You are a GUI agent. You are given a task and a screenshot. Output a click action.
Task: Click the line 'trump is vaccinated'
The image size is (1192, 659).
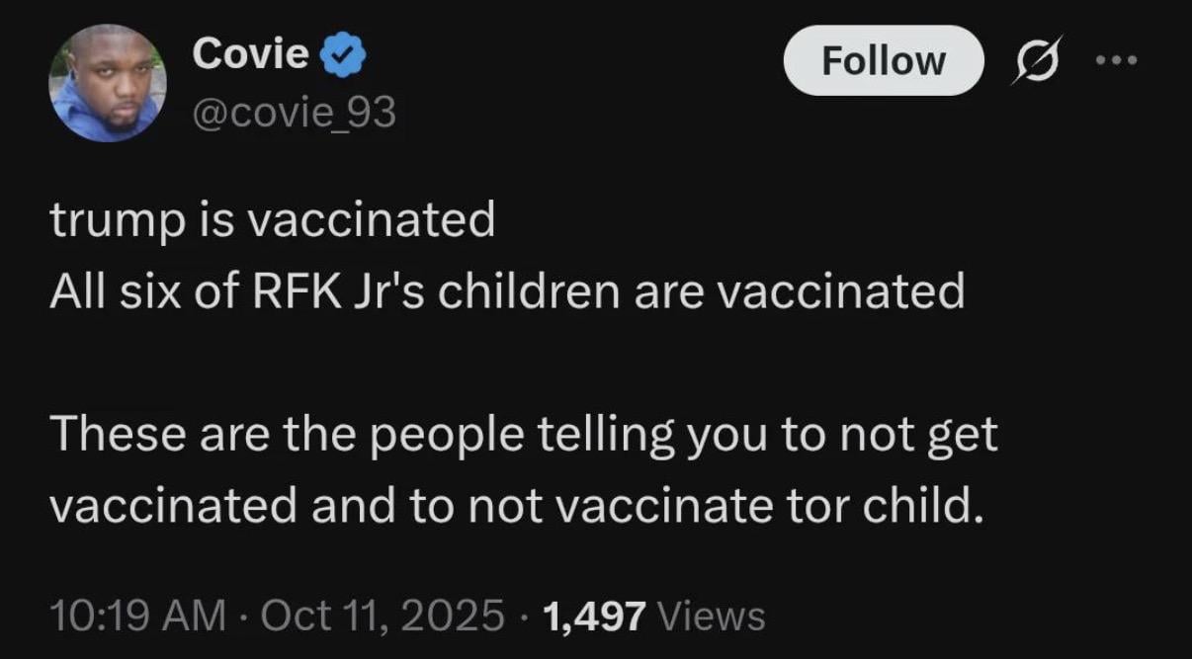272,220
